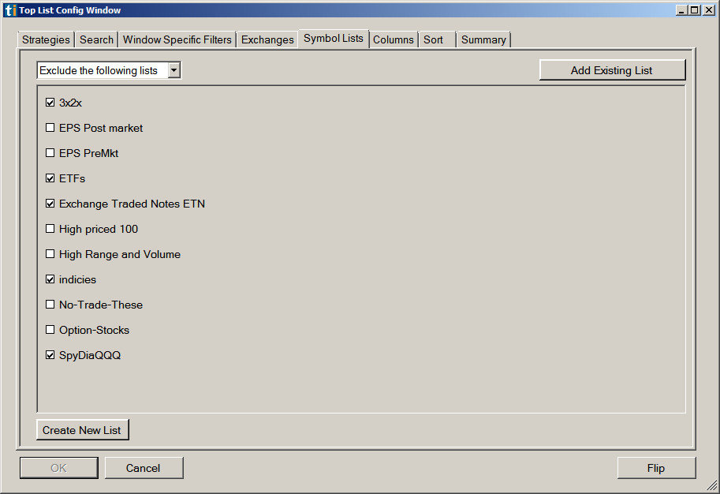Viewport: 720px width, 494px height.
Task: Uncheck the indicies checkbox
Action: [x=50, y=279]
